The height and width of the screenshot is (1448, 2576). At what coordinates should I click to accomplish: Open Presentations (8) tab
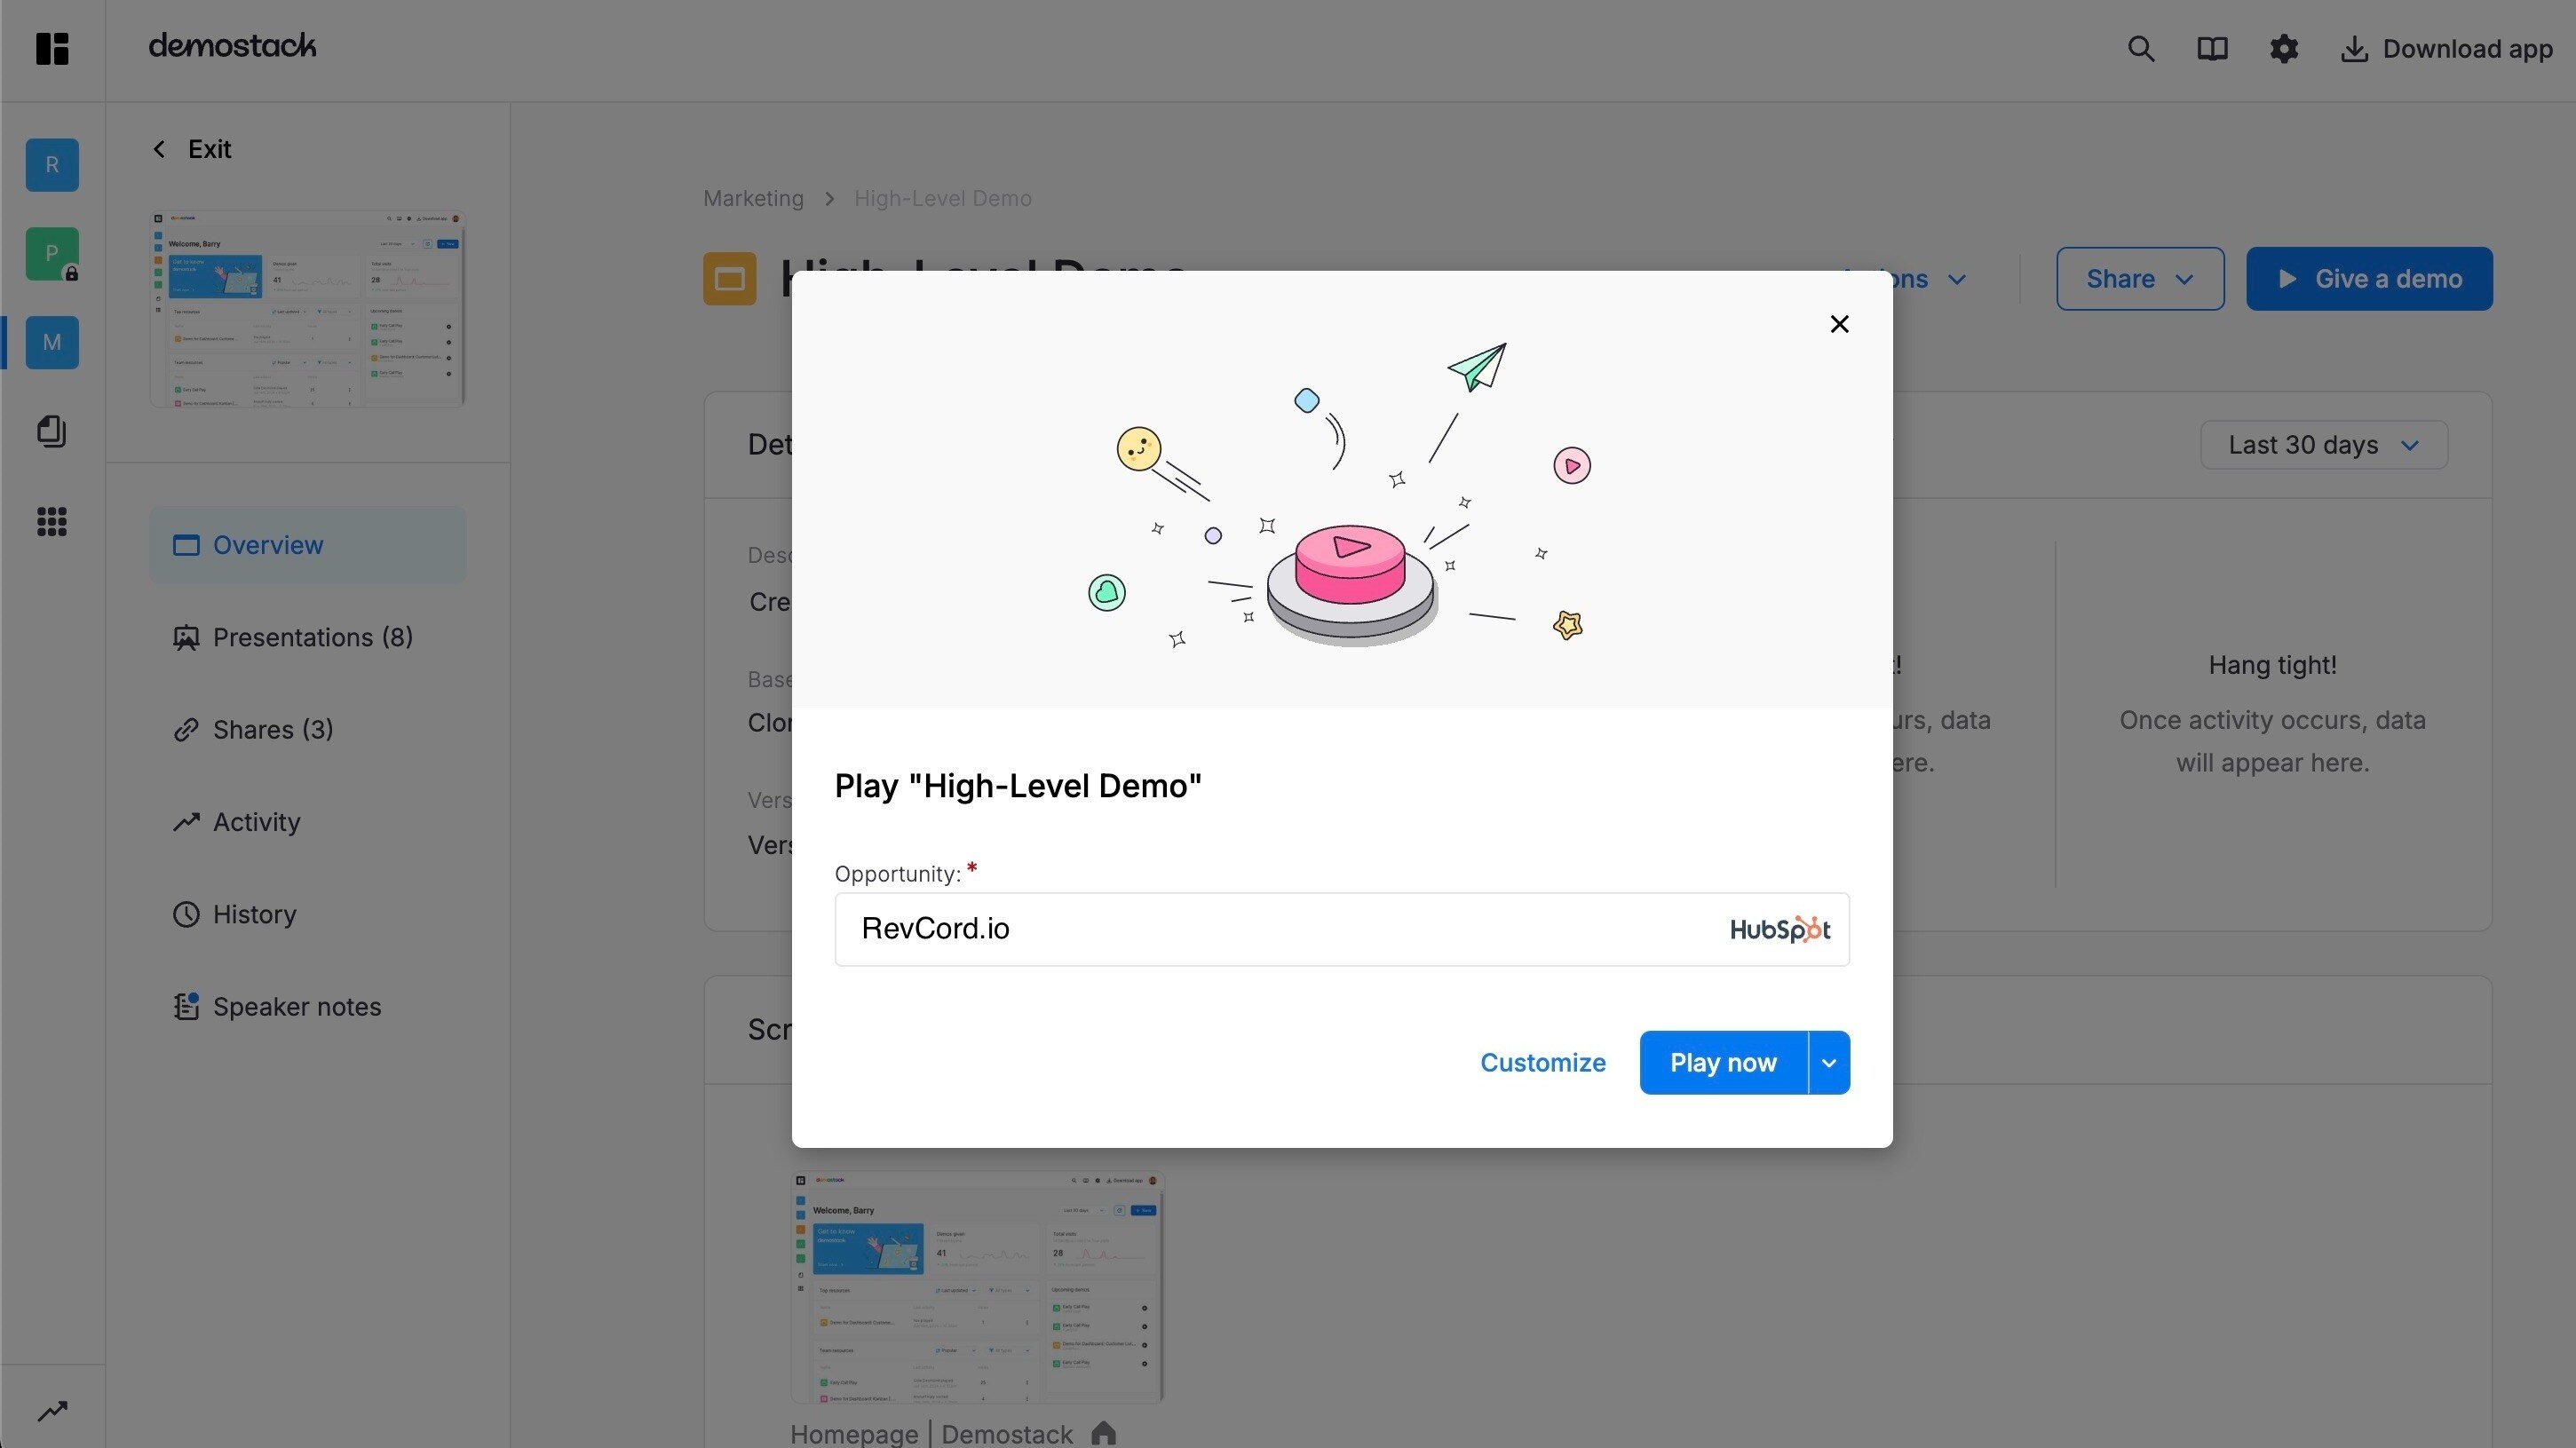coord(308,637)
